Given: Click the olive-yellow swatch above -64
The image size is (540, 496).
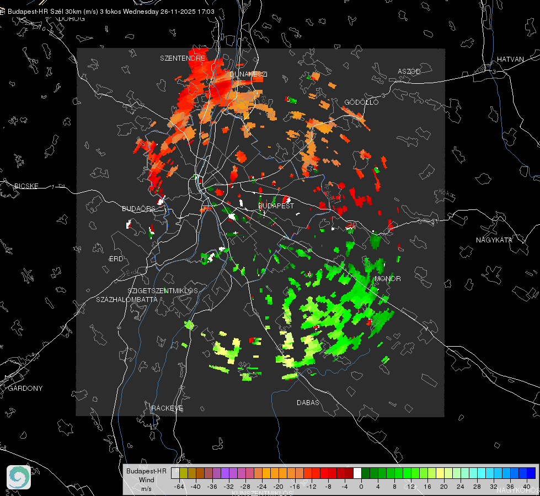Looking at the screenshot, I should coord(184,473).
